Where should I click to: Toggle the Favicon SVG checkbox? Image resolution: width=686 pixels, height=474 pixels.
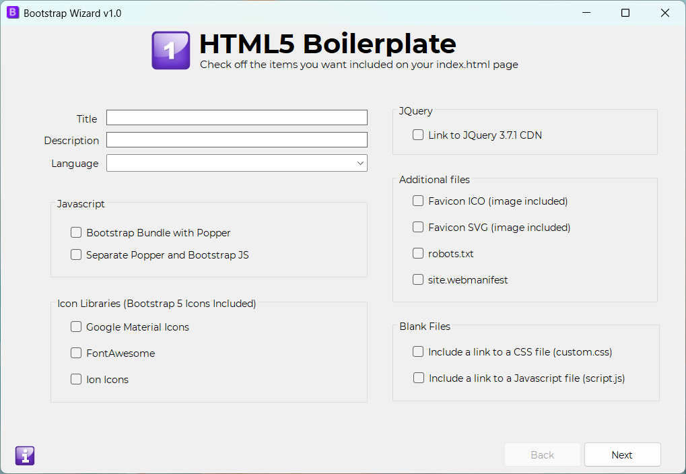pos(418,228)
